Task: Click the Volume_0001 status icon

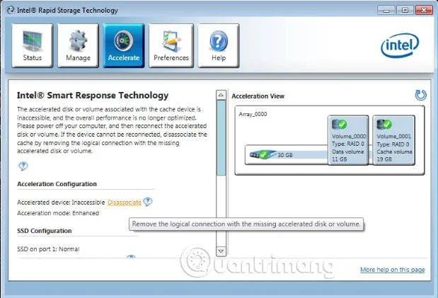Action: (384, 125)
